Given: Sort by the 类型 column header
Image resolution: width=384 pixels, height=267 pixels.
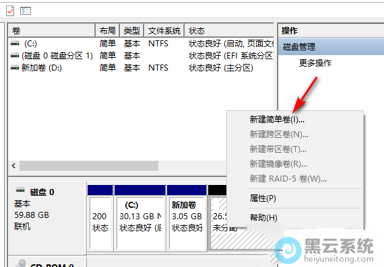Looking at the screenshot, I should tap(132, 30).
